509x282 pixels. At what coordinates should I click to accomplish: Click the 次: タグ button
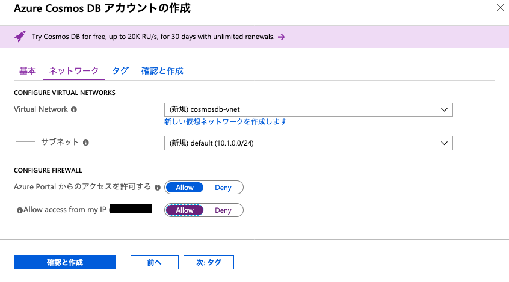point(209,262)
